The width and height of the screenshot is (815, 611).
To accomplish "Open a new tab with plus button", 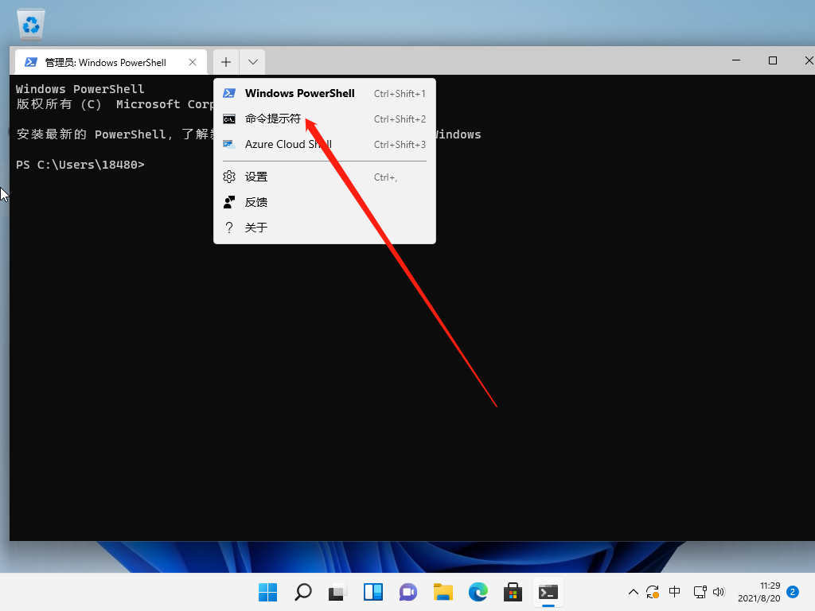I will (226, 62).
